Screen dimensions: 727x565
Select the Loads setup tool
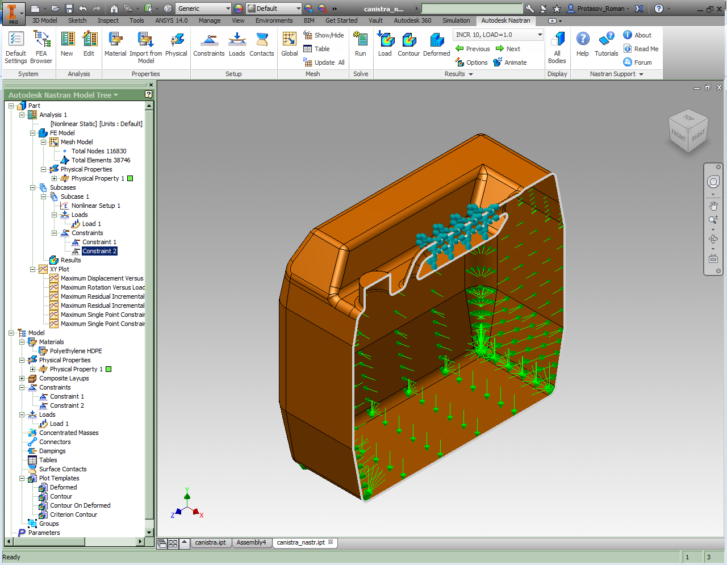tap(237, 44)
